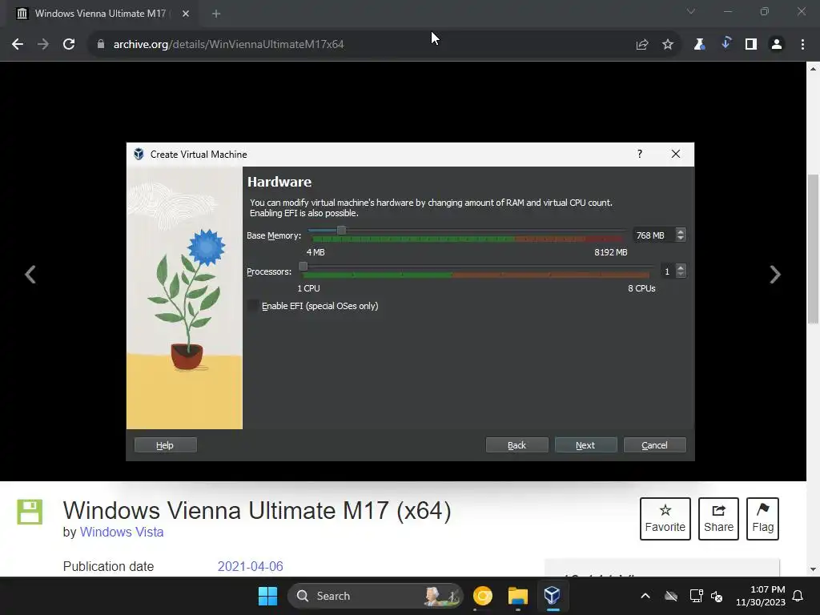Click the Next button
Screen dimensions: 820x615
(x=585, y=445)
